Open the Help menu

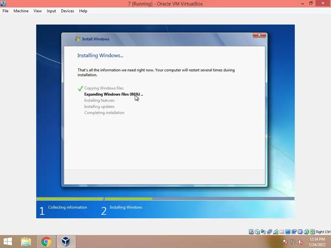click(x=83, y=11)
